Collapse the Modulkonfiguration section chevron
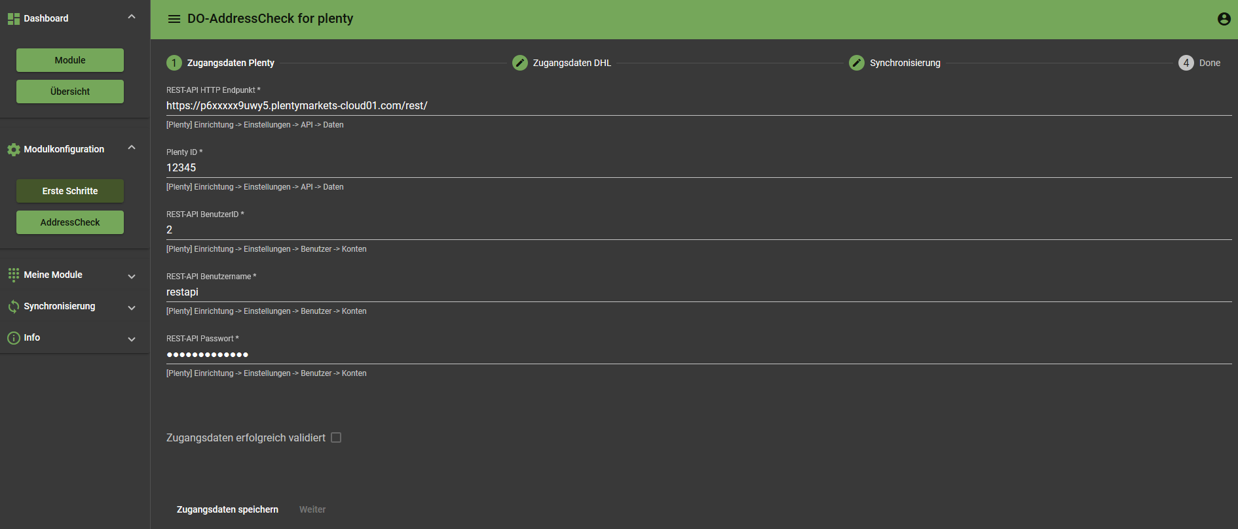This screenshot has width=1238, height=529. coord(132,148)
